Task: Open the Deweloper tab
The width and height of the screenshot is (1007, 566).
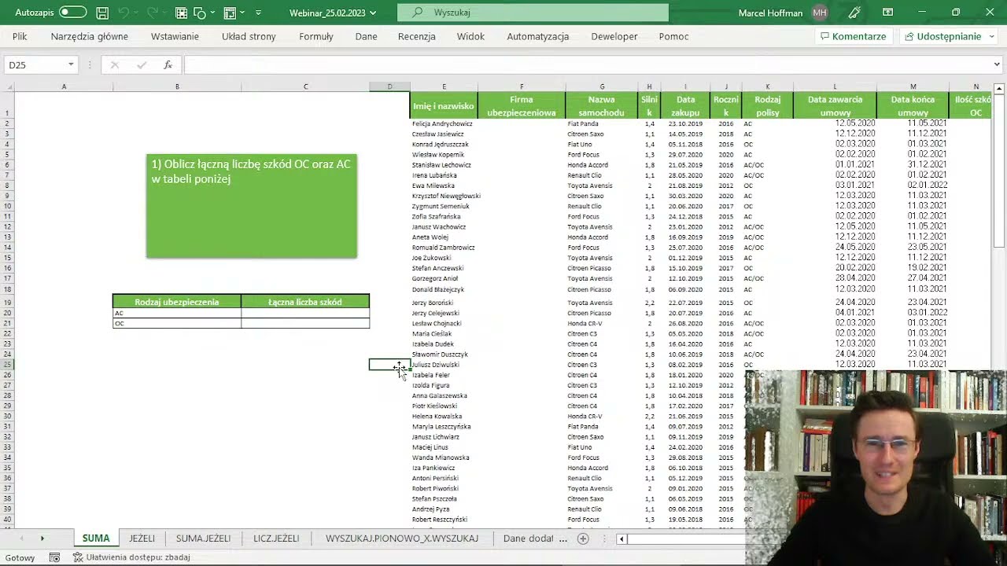Action: point(614,36)
